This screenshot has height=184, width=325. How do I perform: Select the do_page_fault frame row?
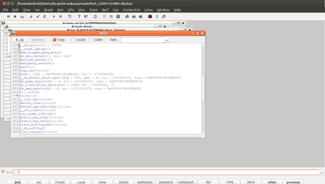click(x=81, y=81)
